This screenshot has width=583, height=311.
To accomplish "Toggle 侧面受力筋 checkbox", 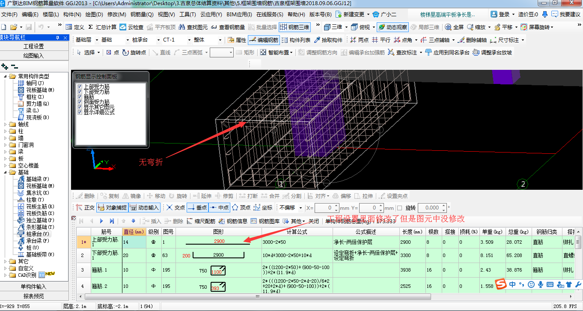I will pos(80,102).
